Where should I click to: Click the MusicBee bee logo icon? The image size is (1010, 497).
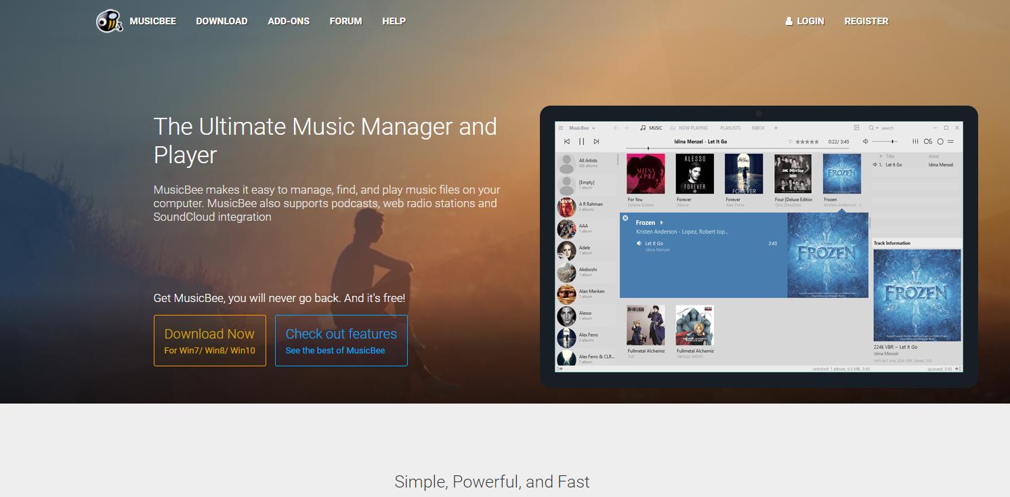(109, 21)
